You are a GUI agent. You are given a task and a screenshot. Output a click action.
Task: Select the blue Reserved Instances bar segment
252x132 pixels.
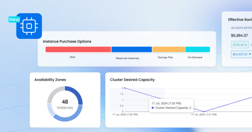point(132,50)
